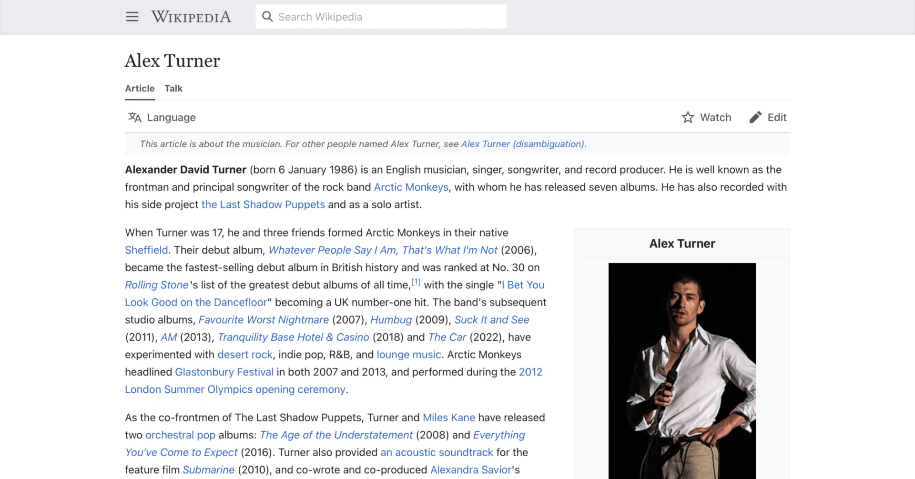The image size is (915, 479).
Task: Open Alex Turner (disambiguation) link
Action: (523, 144)
